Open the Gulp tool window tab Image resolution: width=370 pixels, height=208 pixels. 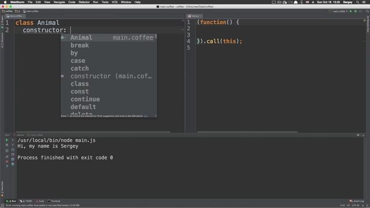pyautogui.click(x=40, y=201)
